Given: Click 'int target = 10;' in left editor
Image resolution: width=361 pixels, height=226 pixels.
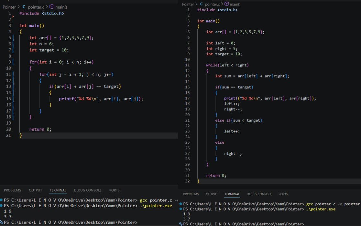Looking at the screenshot, I should (49, 50).
